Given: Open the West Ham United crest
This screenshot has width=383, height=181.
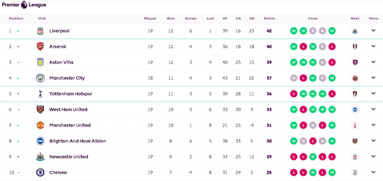Looking at the screenshot, I should pyautogui.click(x=40, y=109).
